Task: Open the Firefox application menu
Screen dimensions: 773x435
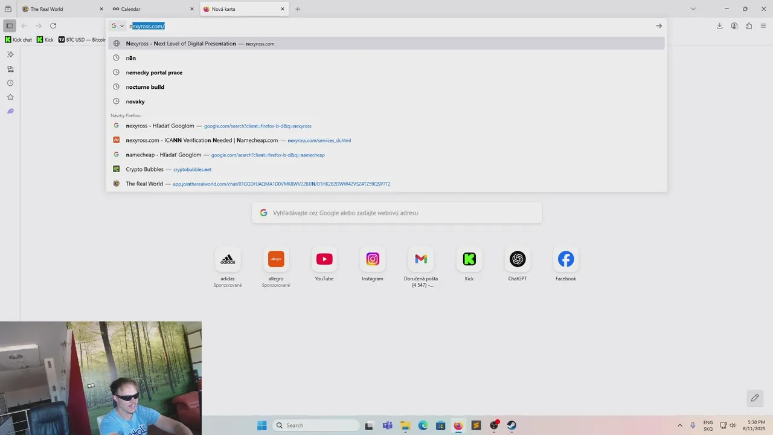Action: click(764, 26)
